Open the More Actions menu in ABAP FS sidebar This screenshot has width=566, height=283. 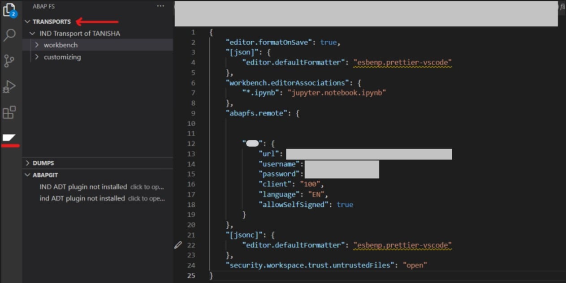tap(161, 6)
